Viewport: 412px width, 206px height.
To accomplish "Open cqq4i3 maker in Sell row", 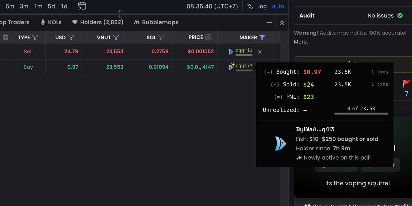I will pyautogui.click(x=244, y=51).
